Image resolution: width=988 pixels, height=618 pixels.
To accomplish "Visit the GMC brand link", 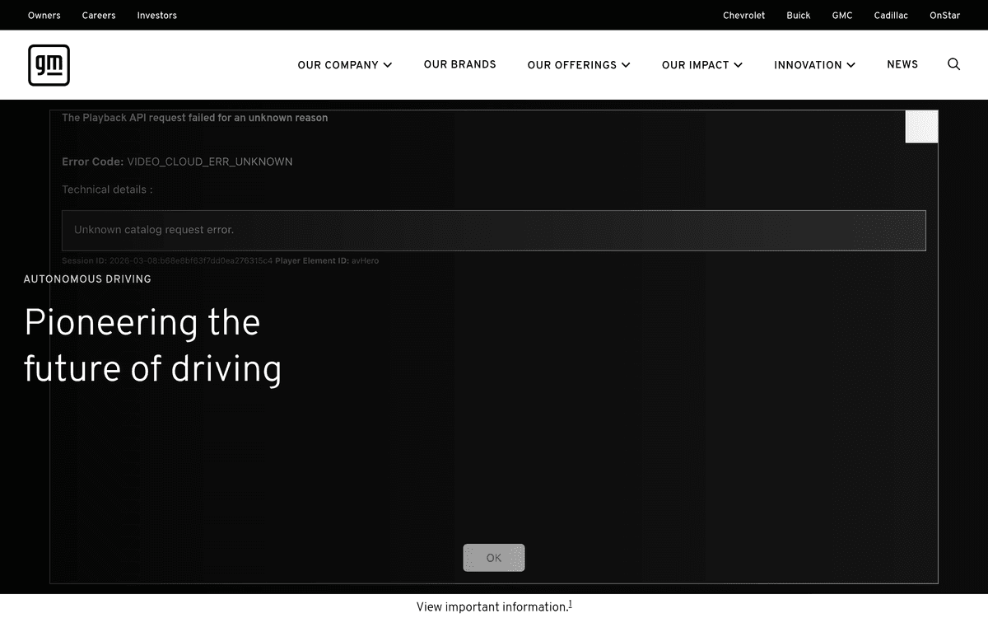I will (x=842, y=15).
